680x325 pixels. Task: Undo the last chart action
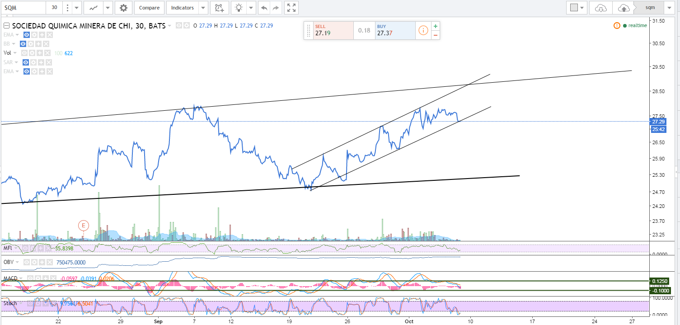point(264,8)
